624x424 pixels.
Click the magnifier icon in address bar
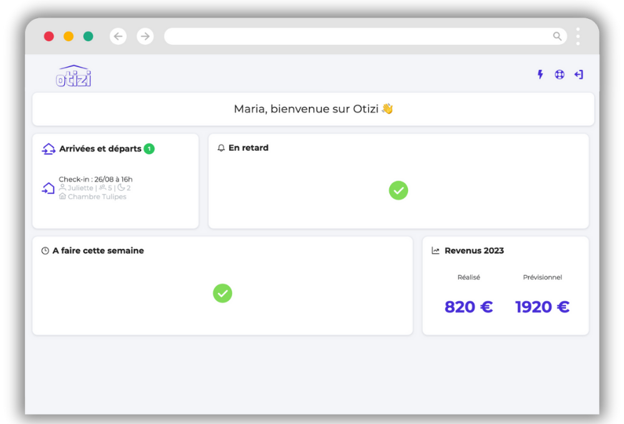(557, 36)
